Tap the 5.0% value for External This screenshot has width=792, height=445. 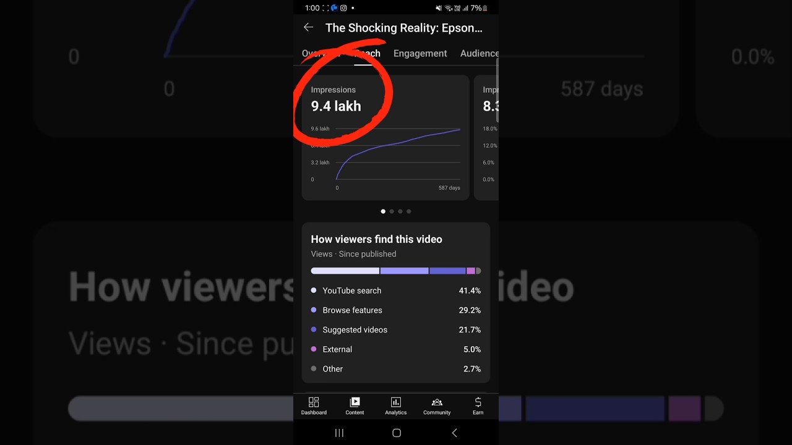pos(472,349)
